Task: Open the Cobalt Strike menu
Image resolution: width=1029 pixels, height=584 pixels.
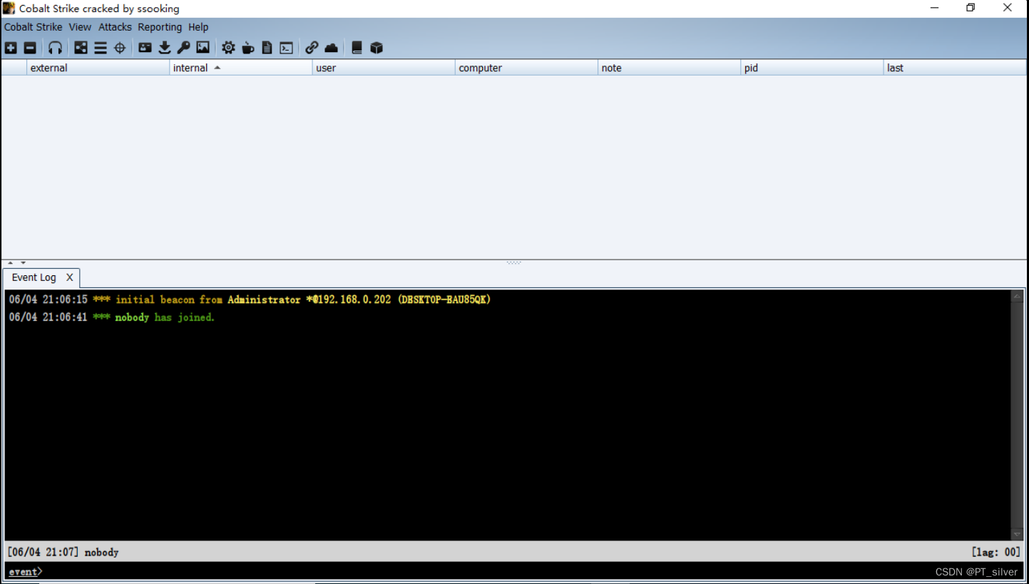Action: click(x=33, y=27)
